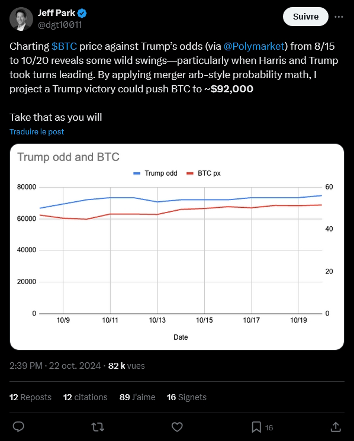354x441 pixels.
Task: Follow Jeff Park using Suivre button
Action: [x=305, y=17]
